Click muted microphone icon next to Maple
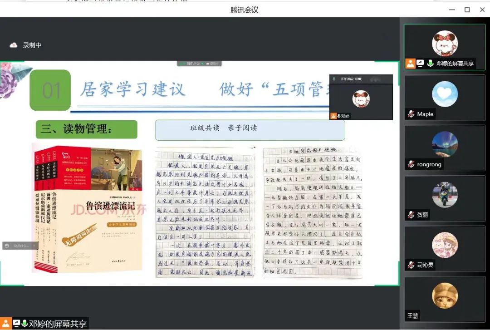This screenshot has width=490, height=330. [x=411, y=114]
